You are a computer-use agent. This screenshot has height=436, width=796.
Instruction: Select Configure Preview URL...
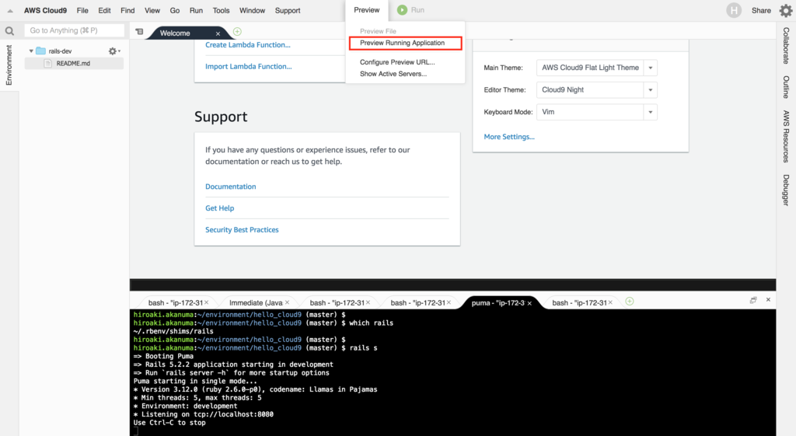[397, 62]
